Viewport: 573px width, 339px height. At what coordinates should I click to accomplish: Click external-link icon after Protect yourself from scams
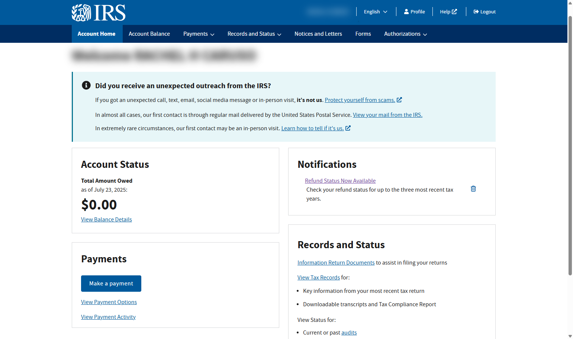(x=399, y=100)
